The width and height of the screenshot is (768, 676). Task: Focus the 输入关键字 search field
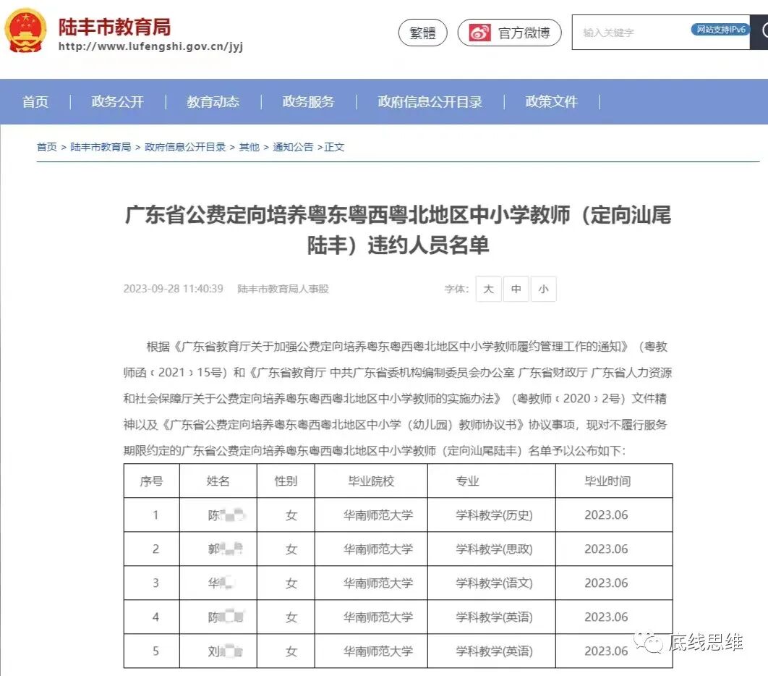click(661, 33)
